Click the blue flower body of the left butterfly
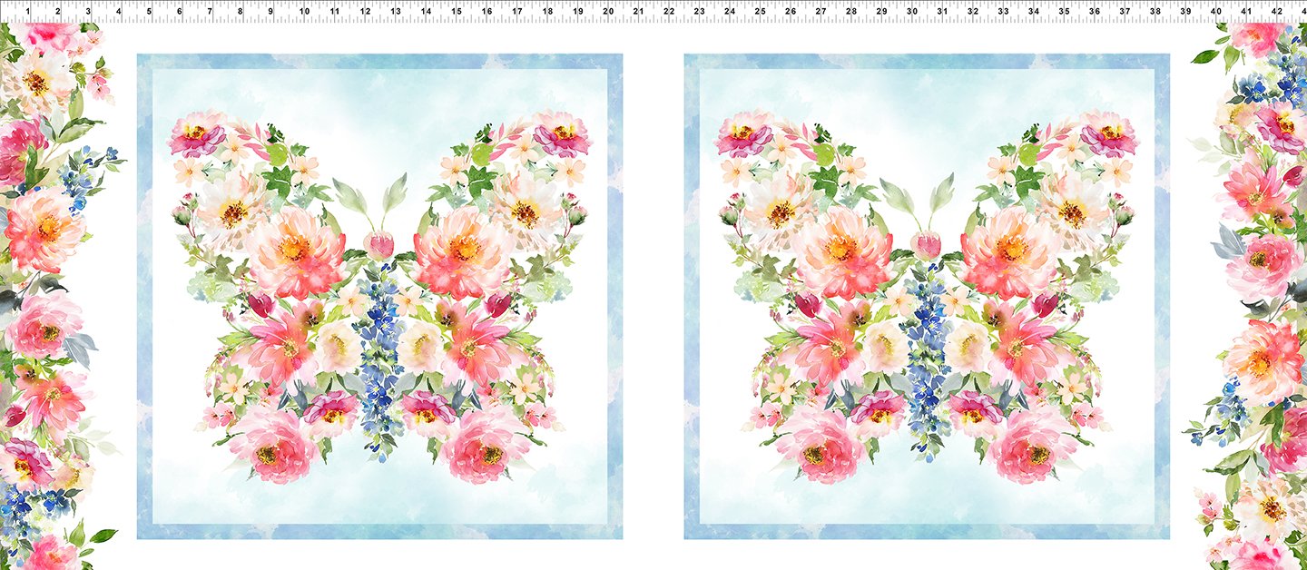The image size is (1307, 570). tap(379, 363)
